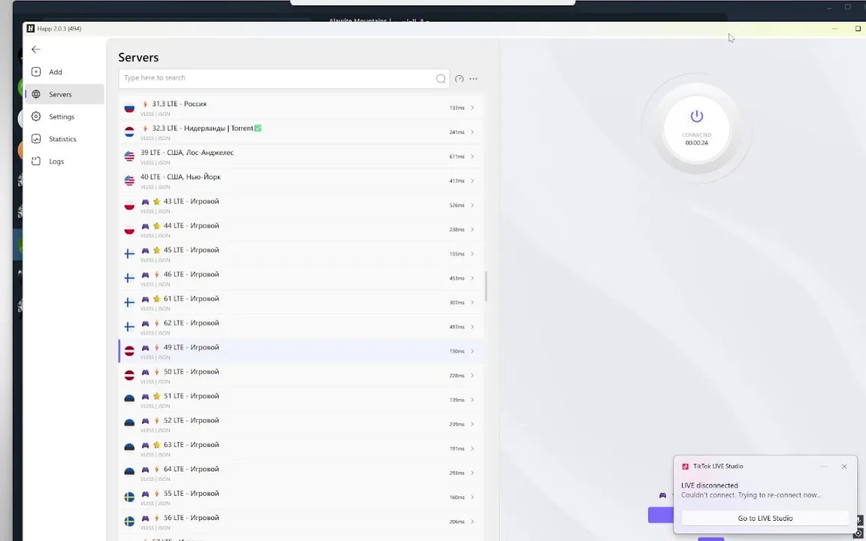Select server 45 LTE - Игровой
Viewport: 866px width, 541px height.
click(x=301, y=253)
